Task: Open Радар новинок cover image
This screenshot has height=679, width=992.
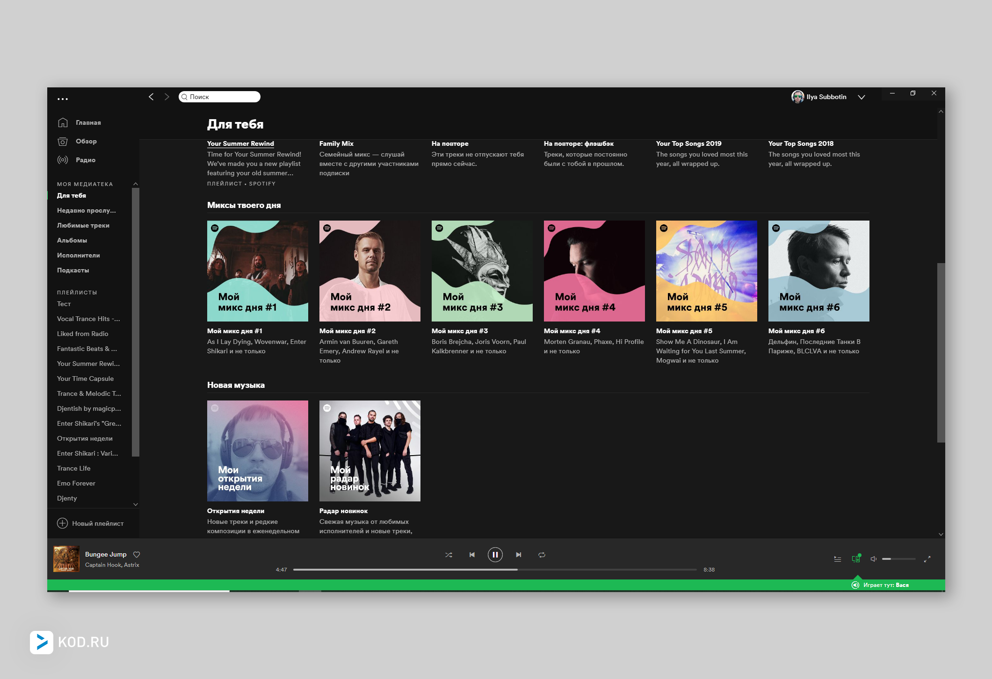Action: [370, 451]
